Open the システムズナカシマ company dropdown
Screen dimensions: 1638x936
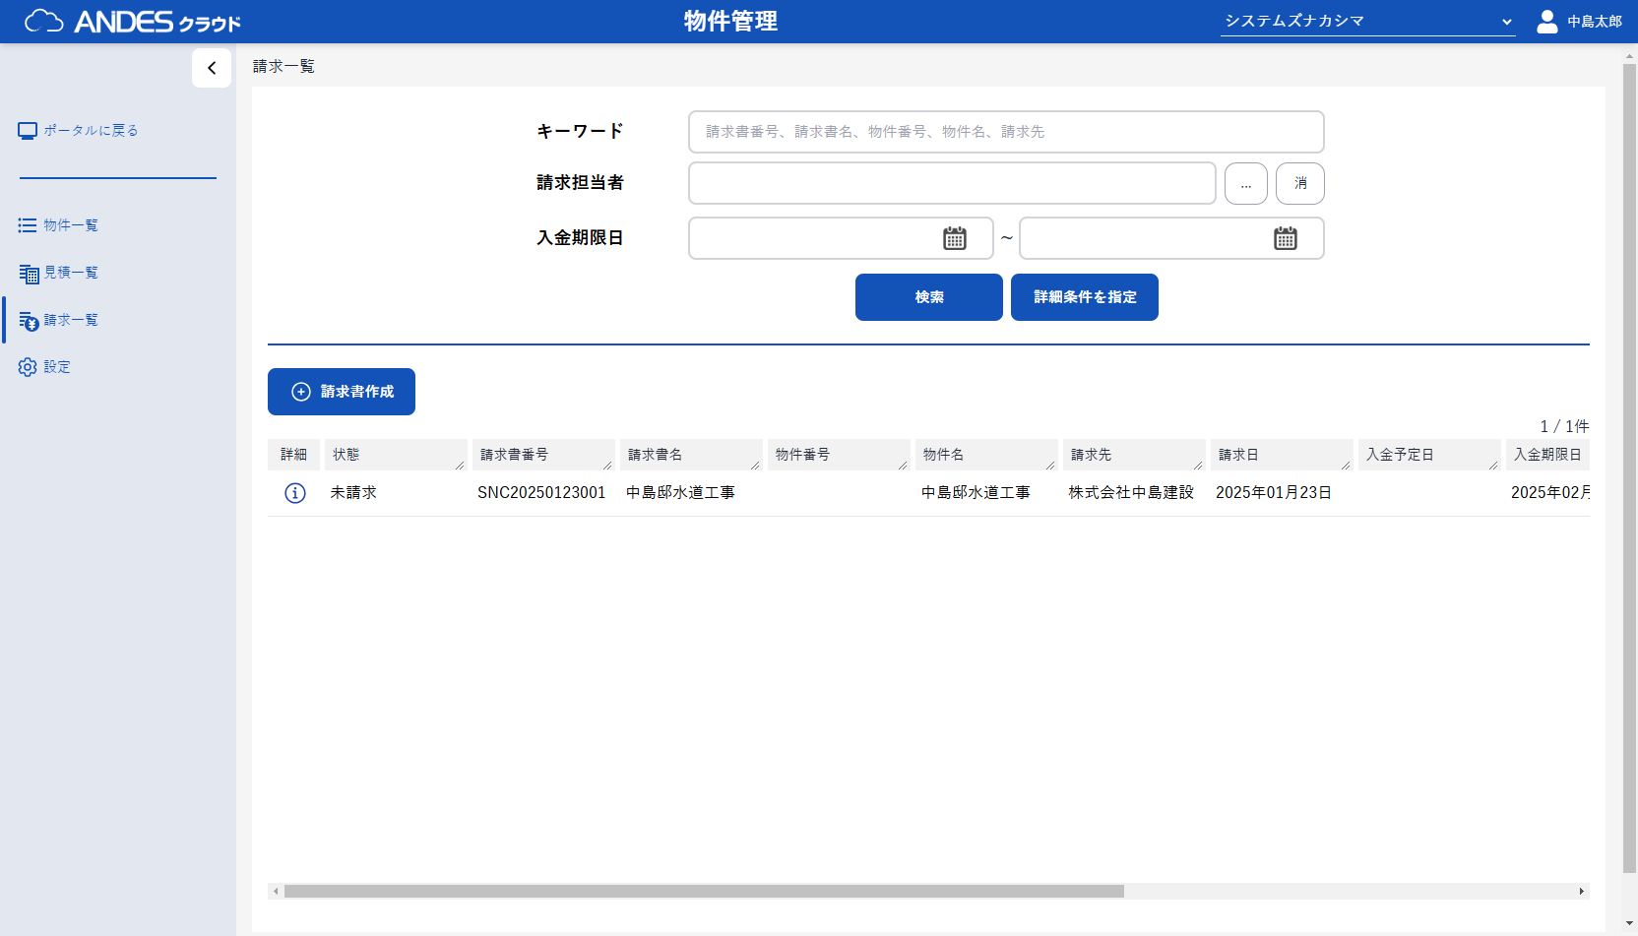coord(1367,20)
